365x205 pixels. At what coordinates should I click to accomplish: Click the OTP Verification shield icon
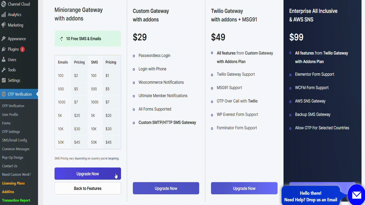pyautogui.click(x=4, y=94)
